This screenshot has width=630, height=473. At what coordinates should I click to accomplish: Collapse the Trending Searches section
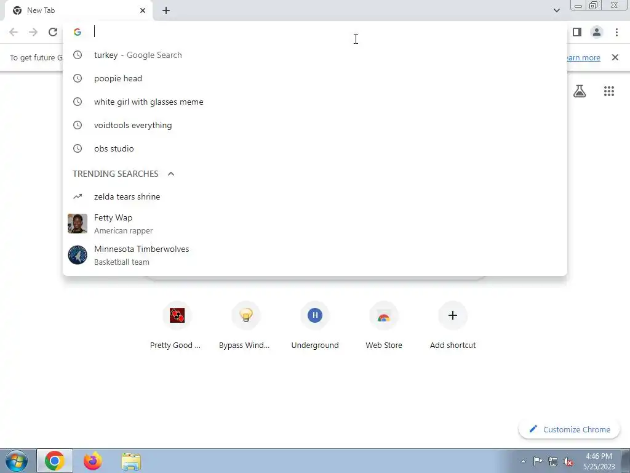[171, 174]
